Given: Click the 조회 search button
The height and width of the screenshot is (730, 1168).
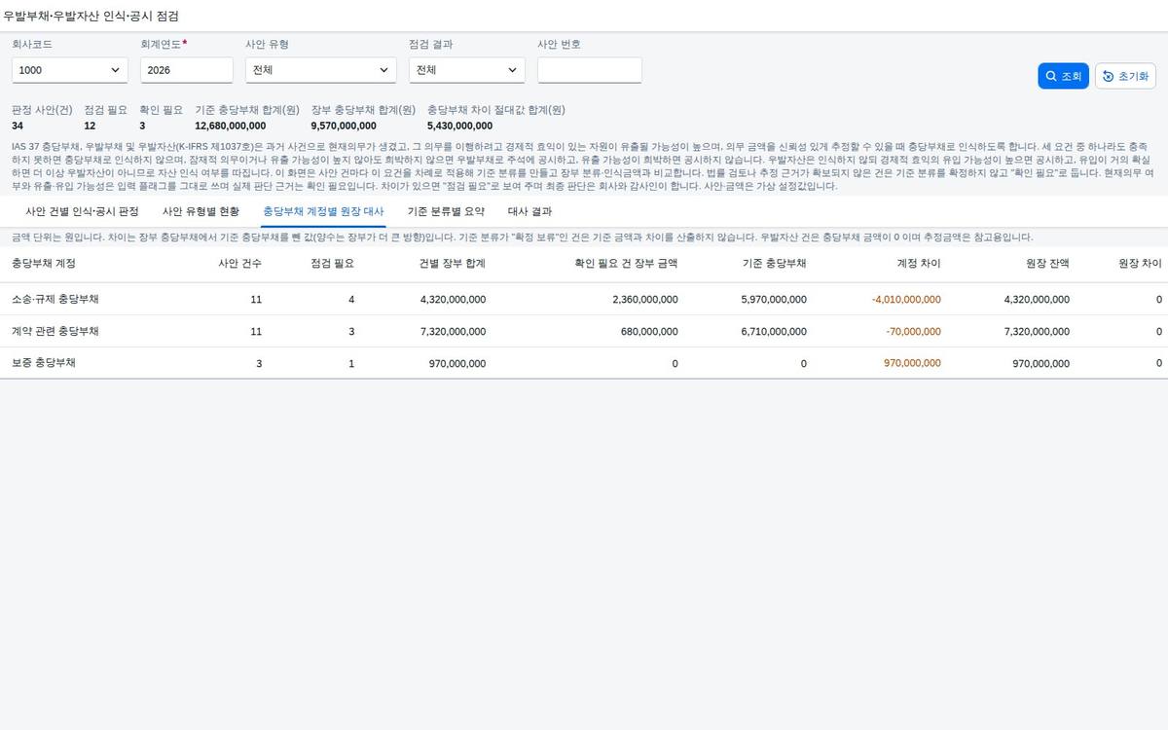Looking at the screenshot, I should pyautogui.click(x=1063, y=76).
